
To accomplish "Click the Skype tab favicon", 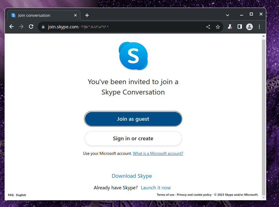I will [13, 15].
